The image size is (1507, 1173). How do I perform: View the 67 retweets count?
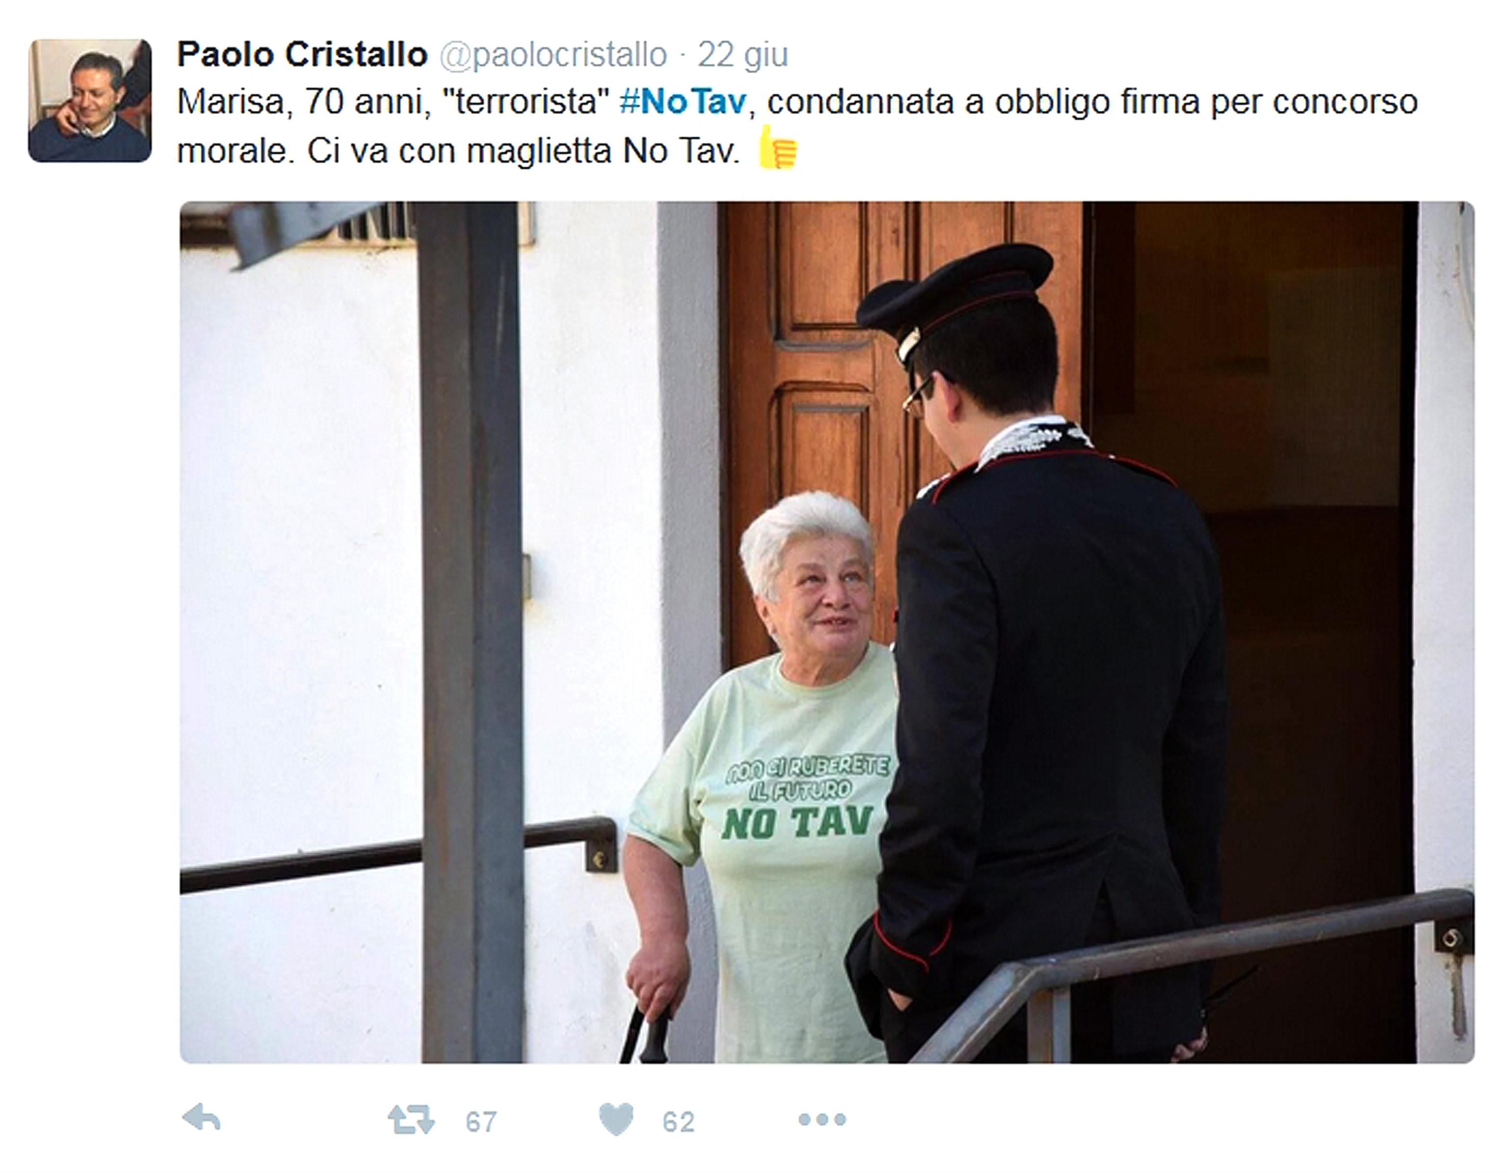(481, 1122)
